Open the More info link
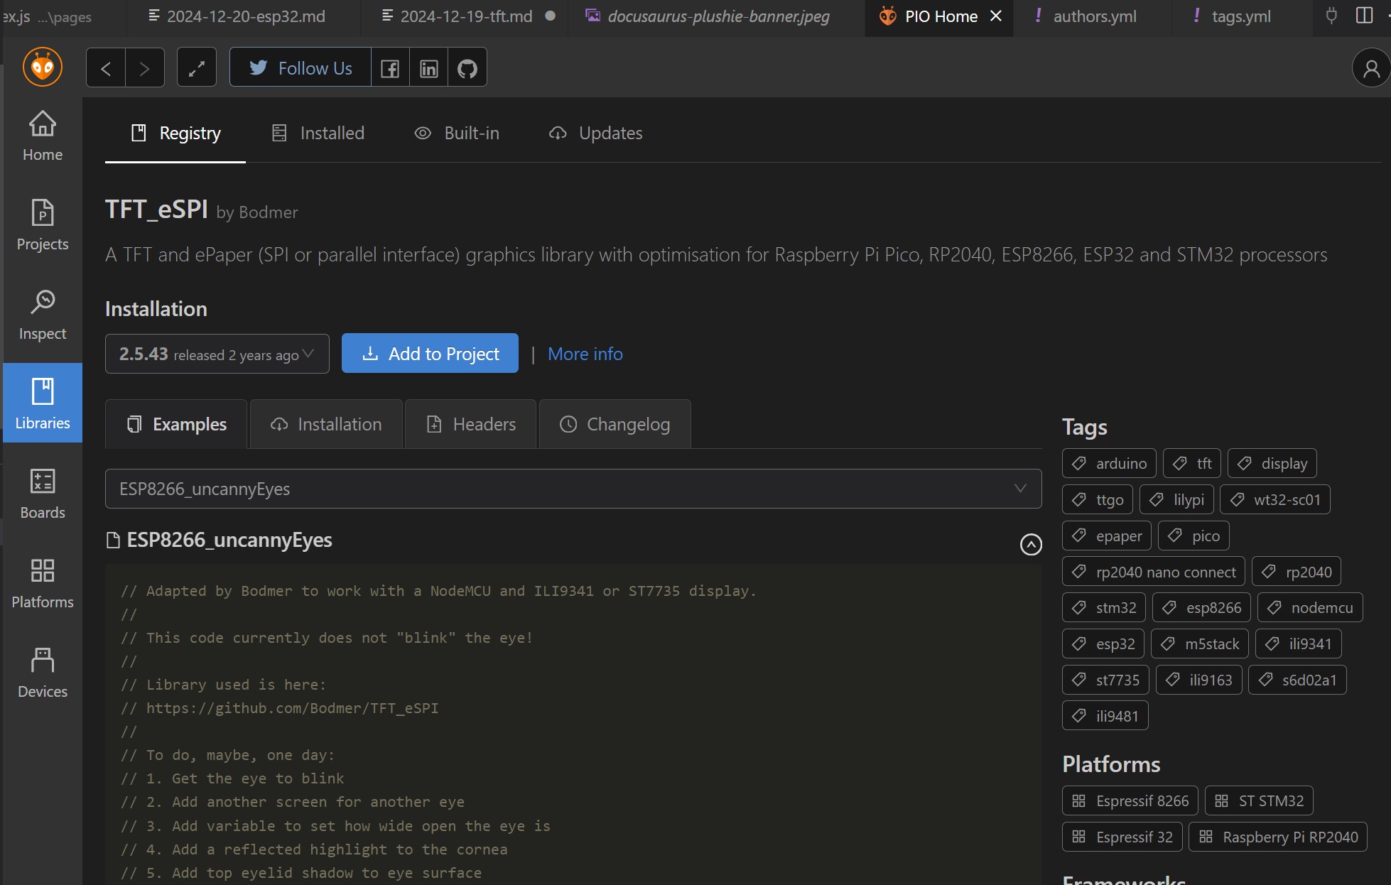 [585, 354]
